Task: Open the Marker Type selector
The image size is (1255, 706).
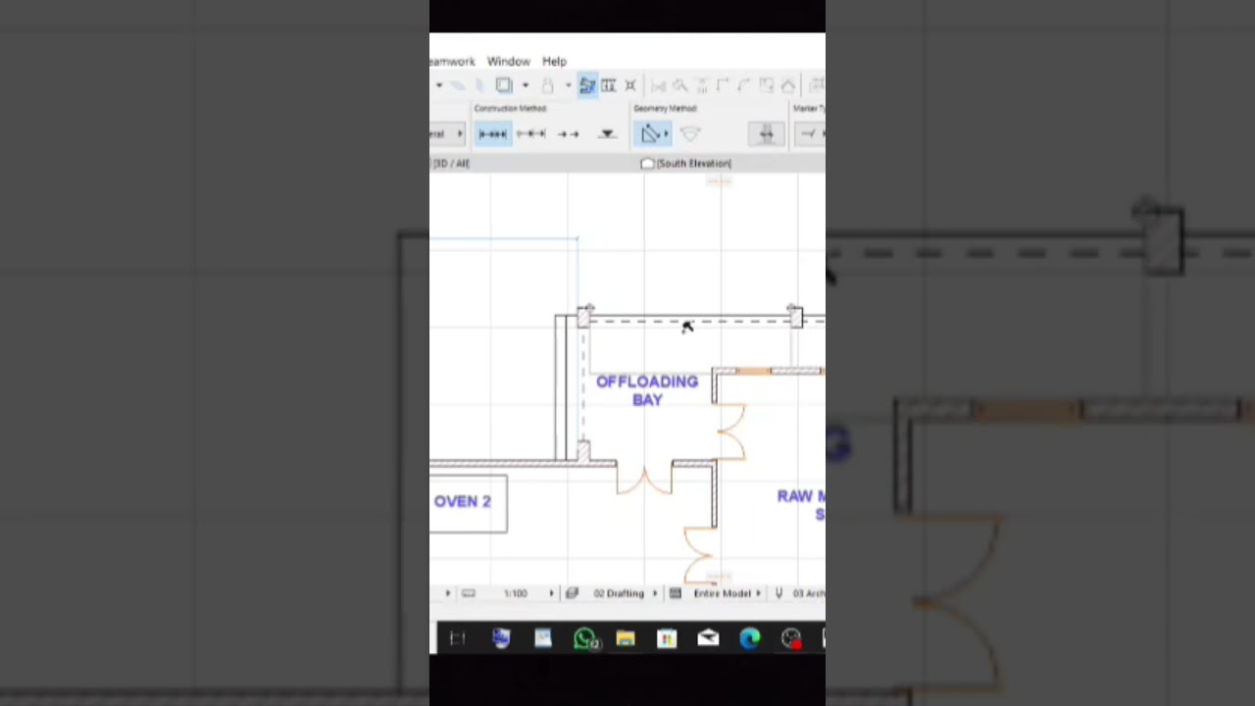Action: [810, 134]
